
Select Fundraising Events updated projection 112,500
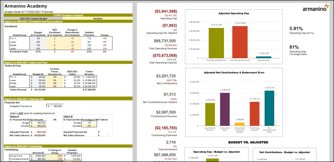point(72,159)
